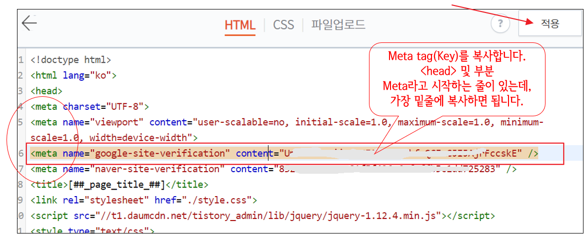Click the 적용 apply button
Image resolution: width=588 pixels, height=237 pixels.
[550, 23]
